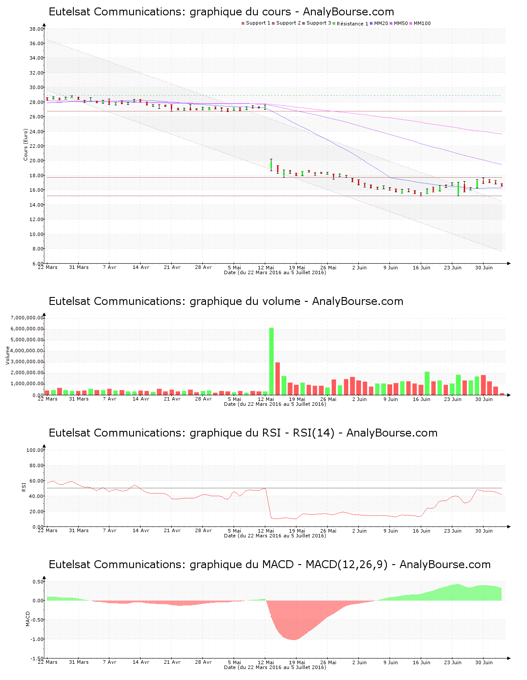
Task: Click the date range caption below MACD chart
Action: 275,667
